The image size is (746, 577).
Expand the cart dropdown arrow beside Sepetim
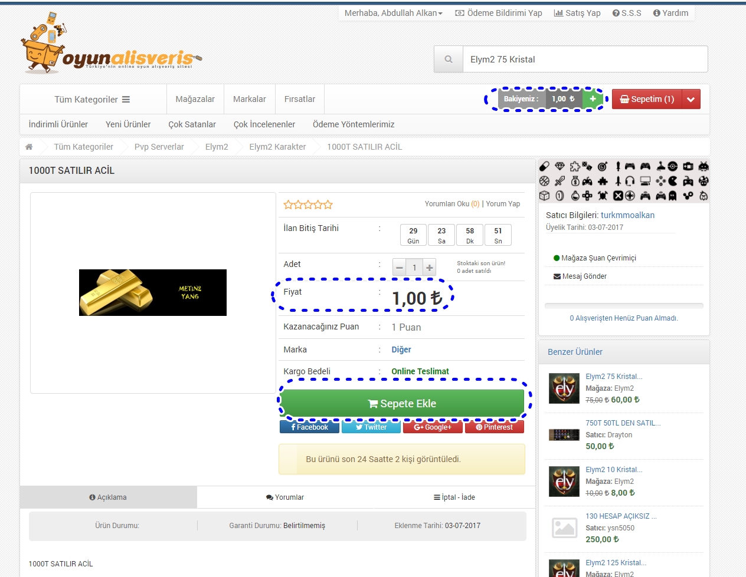[691, 99]
